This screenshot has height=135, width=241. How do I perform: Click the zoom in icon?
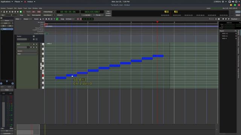coord(226,19)
